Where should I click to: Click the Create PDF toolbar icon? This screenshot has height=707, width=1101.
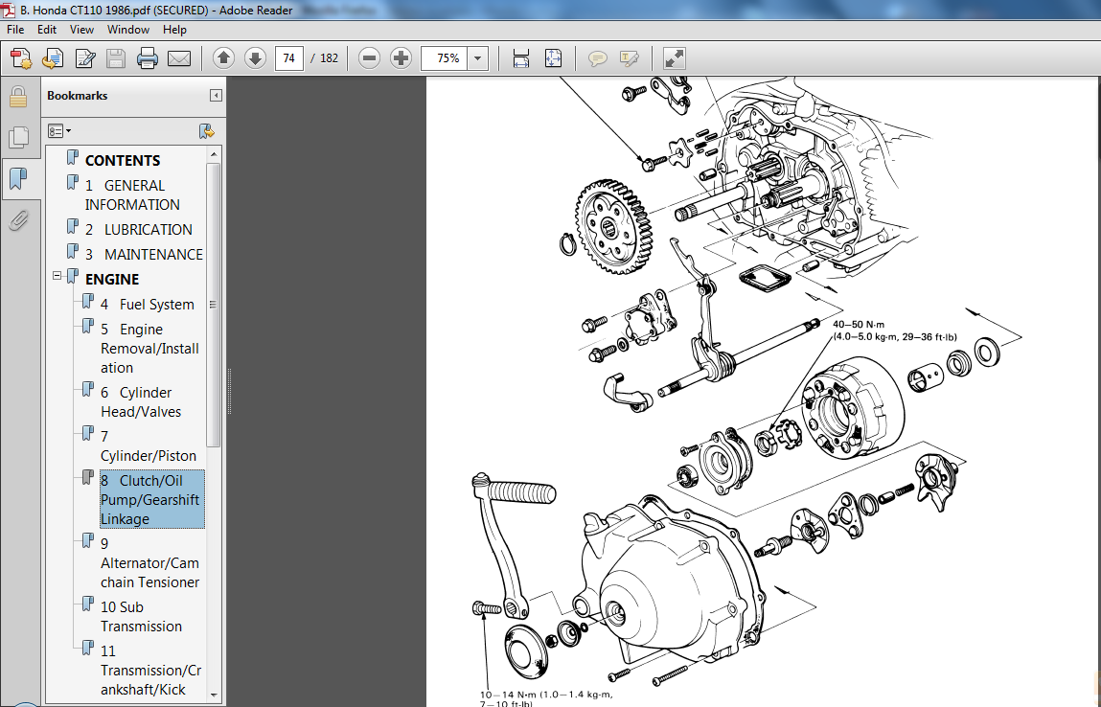click(21, 58)
